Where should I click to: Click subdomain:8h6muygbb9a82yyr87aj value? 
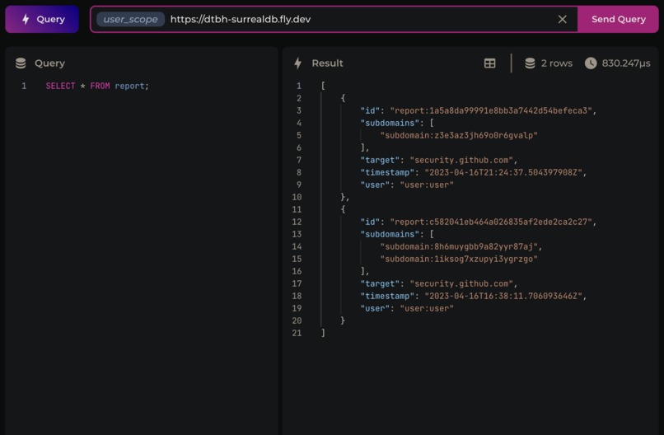(x=459, y=246)
